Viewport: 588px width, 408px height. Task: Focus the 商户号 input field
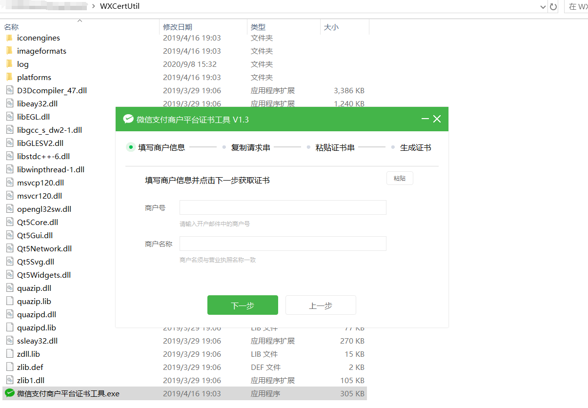click(283, 207)
